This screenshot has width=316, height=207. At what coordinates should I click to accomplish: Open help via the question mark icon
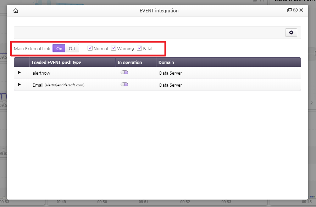coord(295,10)
